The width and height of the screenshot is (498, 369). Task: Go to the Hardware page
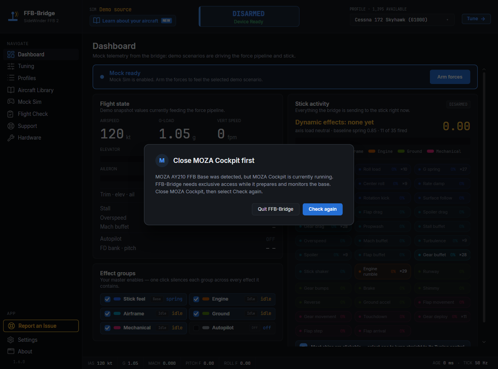click(x=41, y=138)
